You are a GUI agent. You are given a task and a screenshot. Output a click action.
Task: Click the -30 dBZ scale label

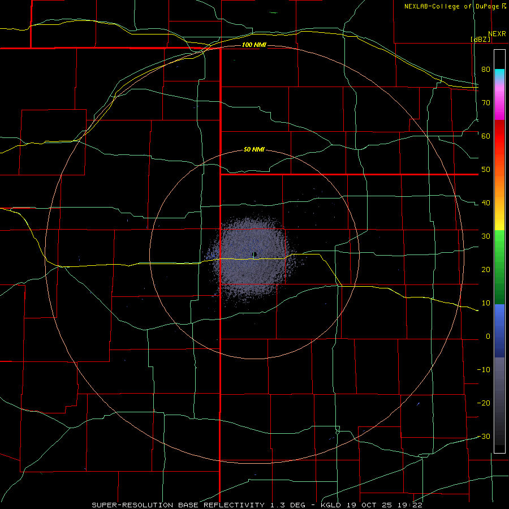coord(484,437)
